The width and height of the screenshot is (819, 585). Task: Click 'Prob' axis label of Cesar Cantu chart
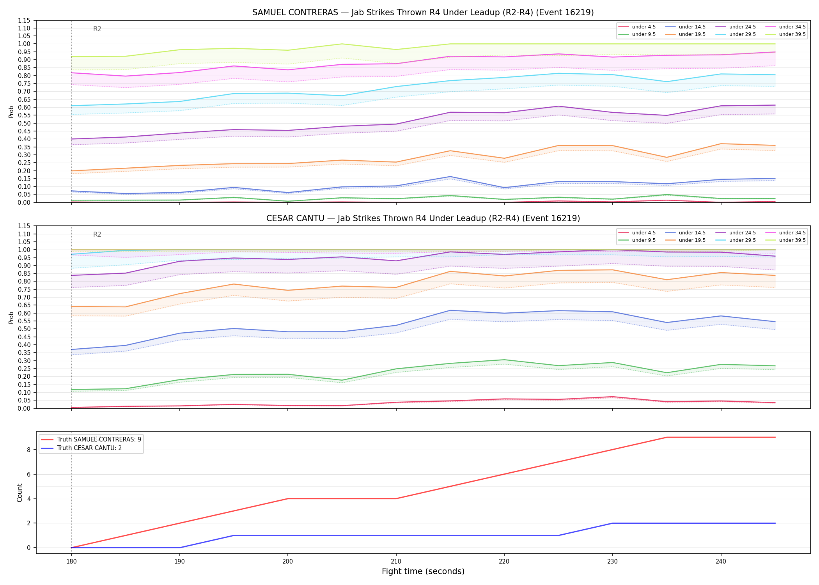click(x=11, y=317)
